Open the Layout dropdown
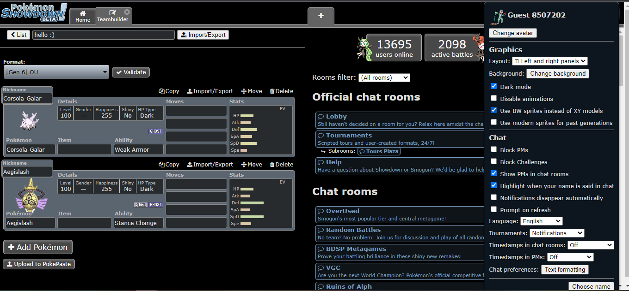The width and height of the screenshot is (629, 291). 549,61
